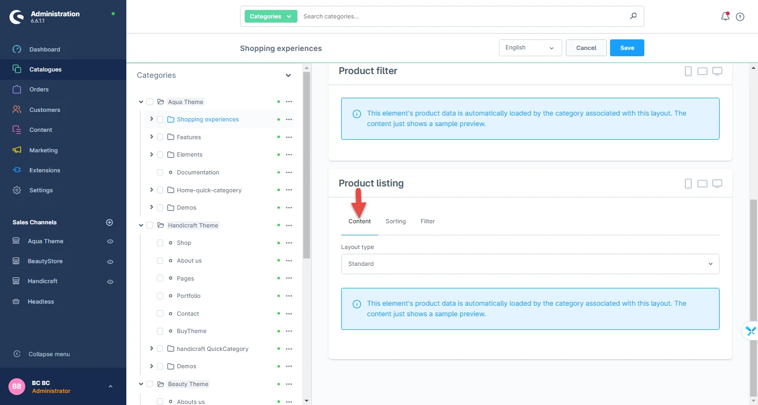Select mobile view icon in Product listing
This screenshot has height=405, width=758.
pyautogui.click(x=688, y=183)
